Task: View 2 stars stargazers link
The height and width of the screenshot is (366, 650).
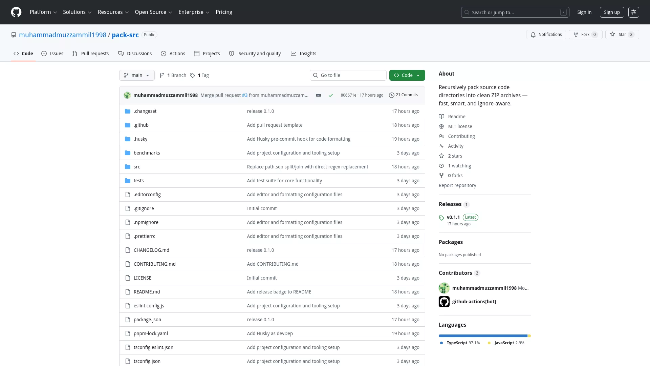Action: (451, 156)
